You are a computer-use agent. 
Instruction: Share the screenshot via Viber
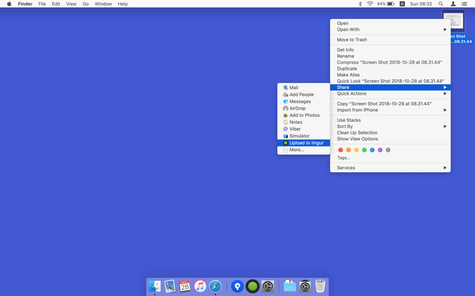coord(294,129)
